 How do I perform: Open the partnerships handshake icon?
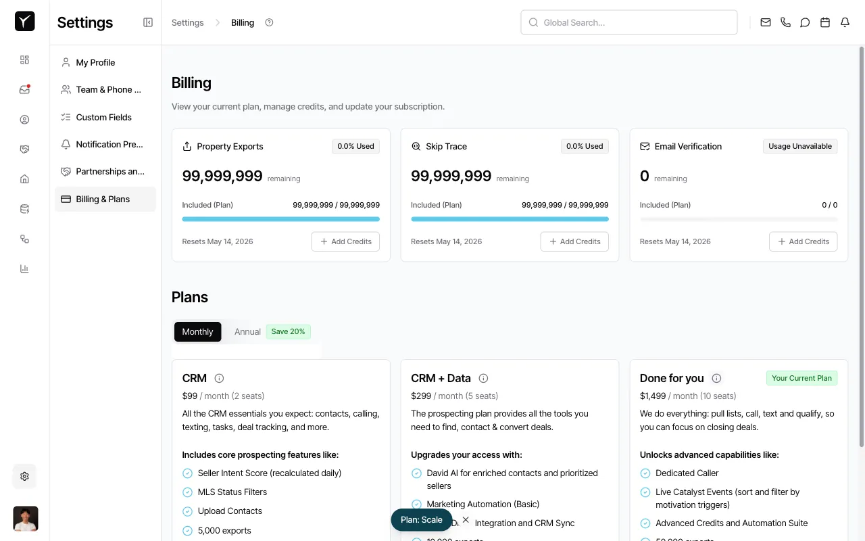[24, 149]
